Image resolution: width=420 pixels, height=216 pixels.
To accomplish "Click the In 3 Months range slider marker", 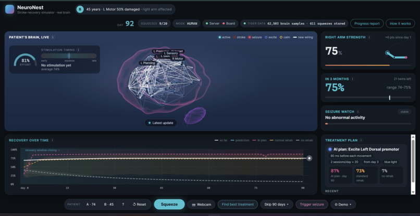I will [x=389, y=98].
